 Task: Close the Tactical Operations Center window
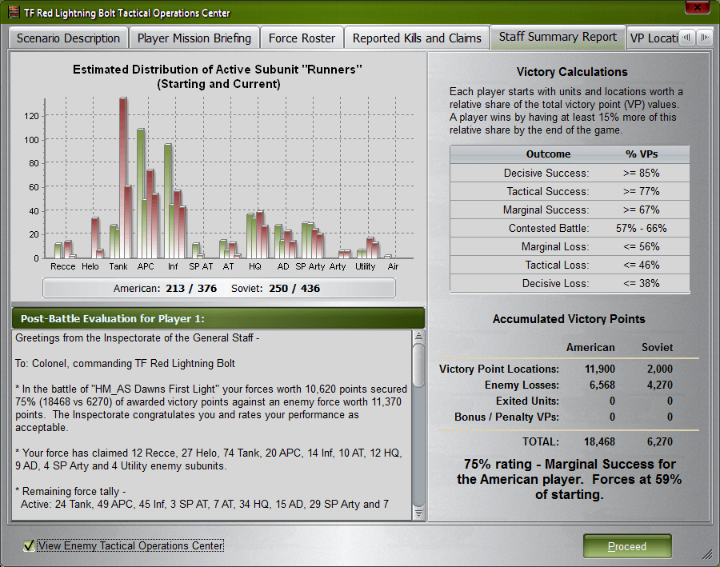click(697, 7)
